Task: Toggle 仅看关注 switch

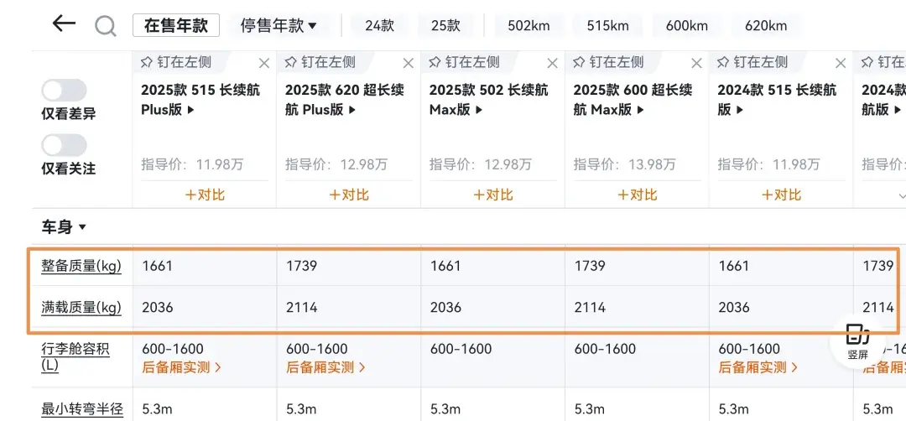Action: click(64, 146)
